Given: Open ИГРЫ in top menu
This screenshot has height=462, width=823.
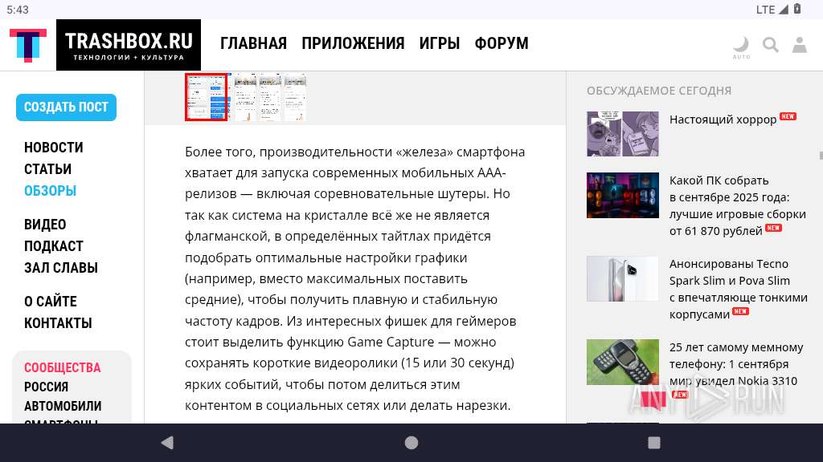Looking at the screenshot, I should (440, 43).
